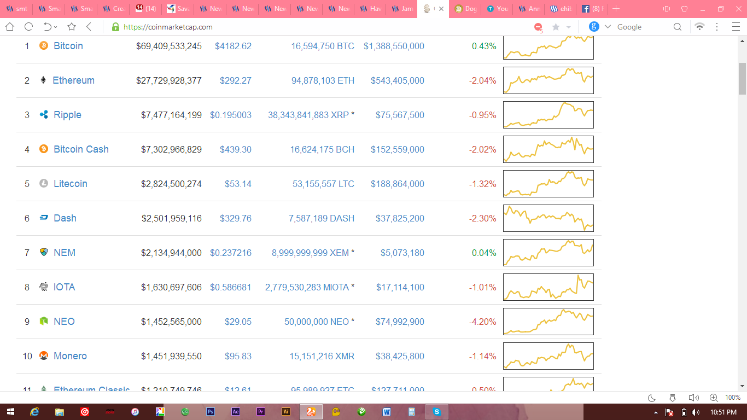Switch to the '(14)' tab
The height and width of the screenshot is (420, 747).
(x=145, y=9)
